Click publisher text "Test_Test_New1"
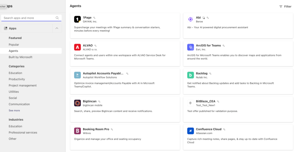Image resolution: width=297 pixels, height=152 pixels. coord(205,105)
